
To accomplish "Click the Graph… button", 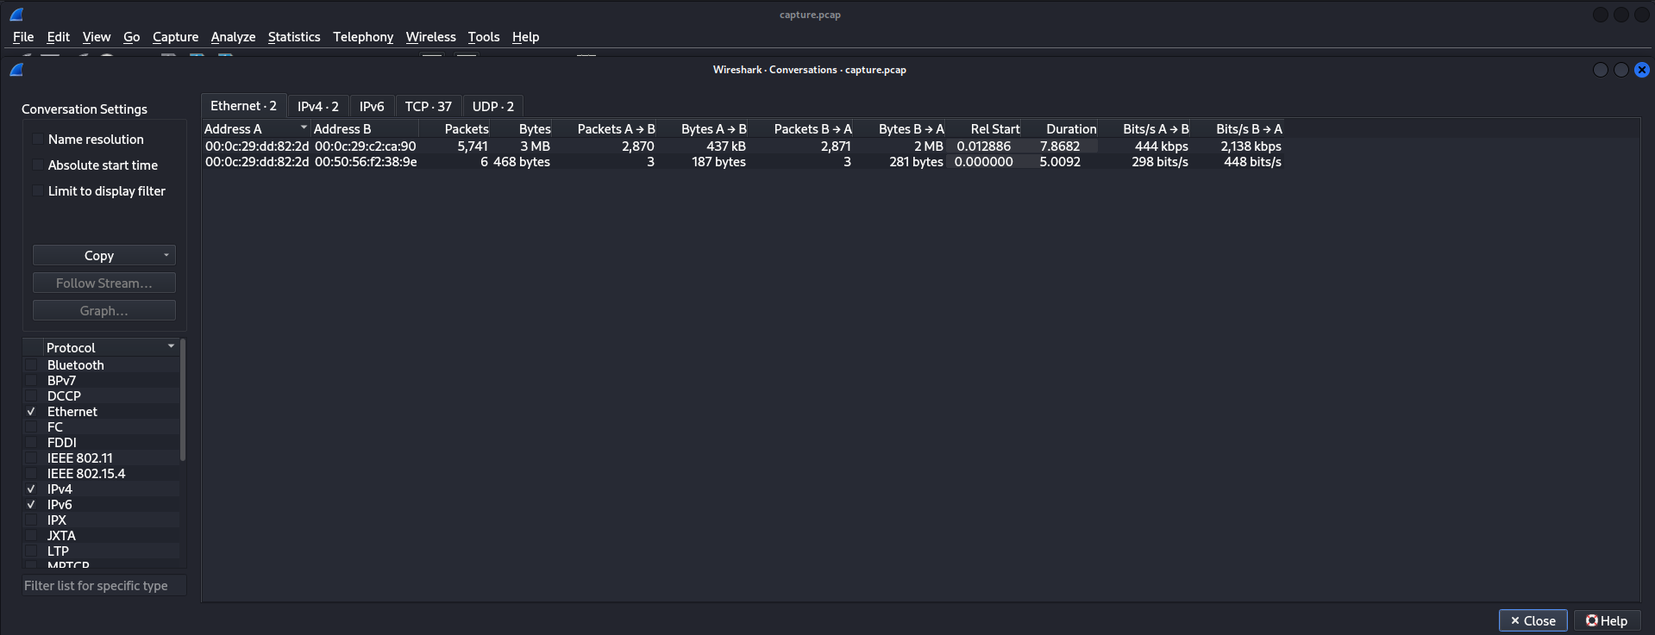I will [104, 310].
